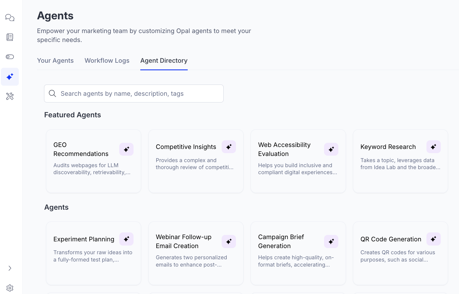Open the settings gear in sidebar
Viewport: 459px width, 294px height.
[10, 288]
